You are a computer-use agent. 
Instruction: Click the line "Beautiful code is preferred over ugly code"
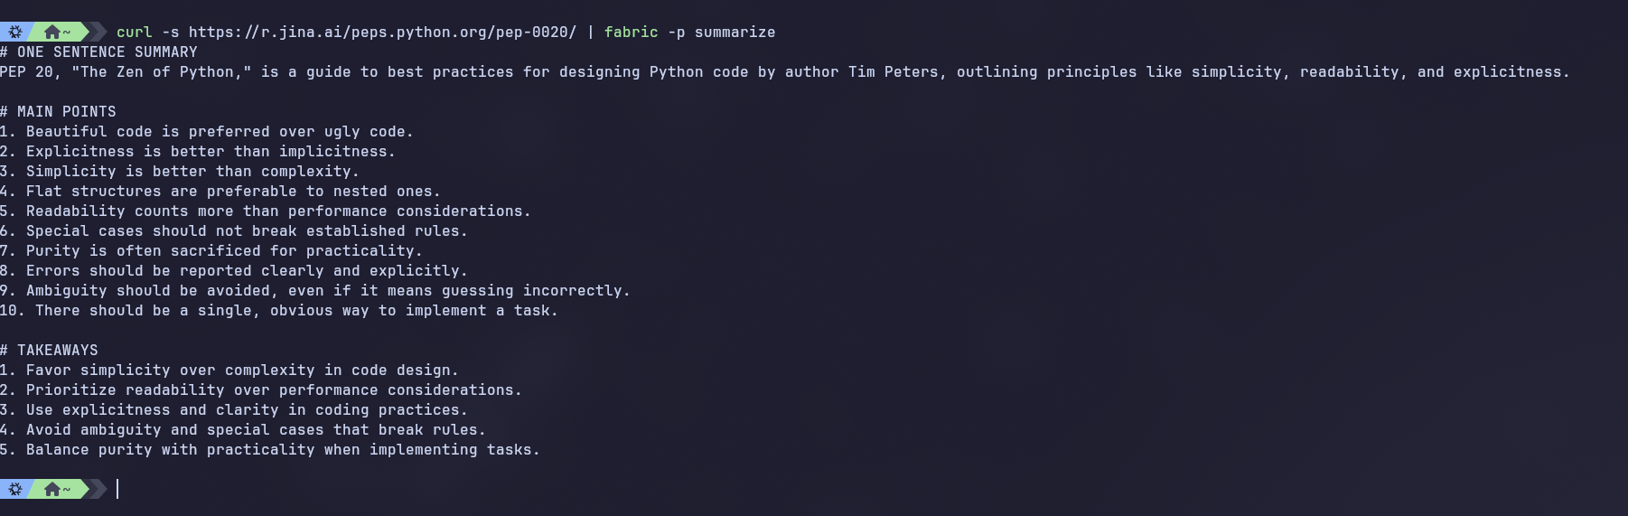[219, 132]
